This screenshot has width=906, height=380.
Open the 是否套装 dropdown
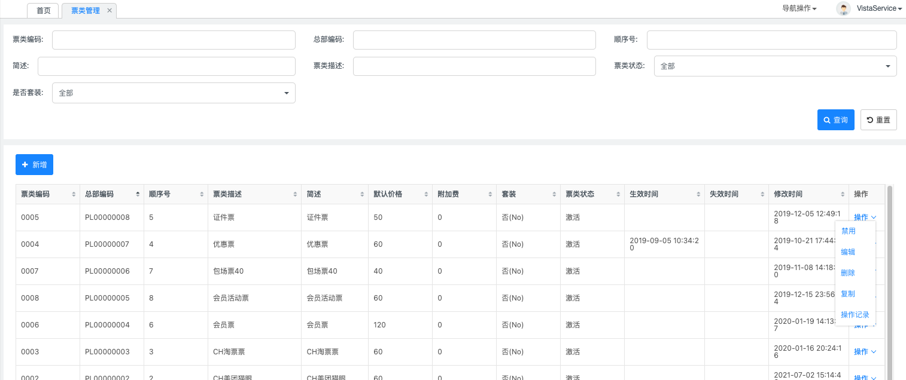point(174,93)
